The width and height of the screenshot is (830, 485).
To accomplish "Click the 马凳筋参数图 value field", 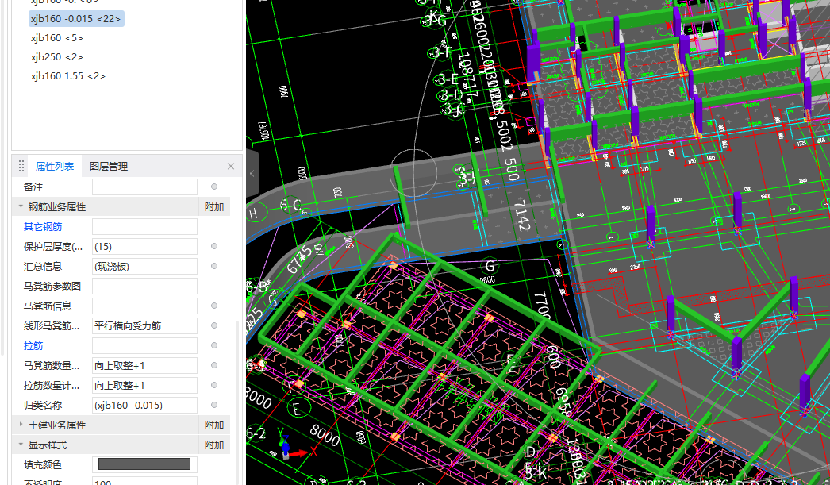I will tap(144, 286).
